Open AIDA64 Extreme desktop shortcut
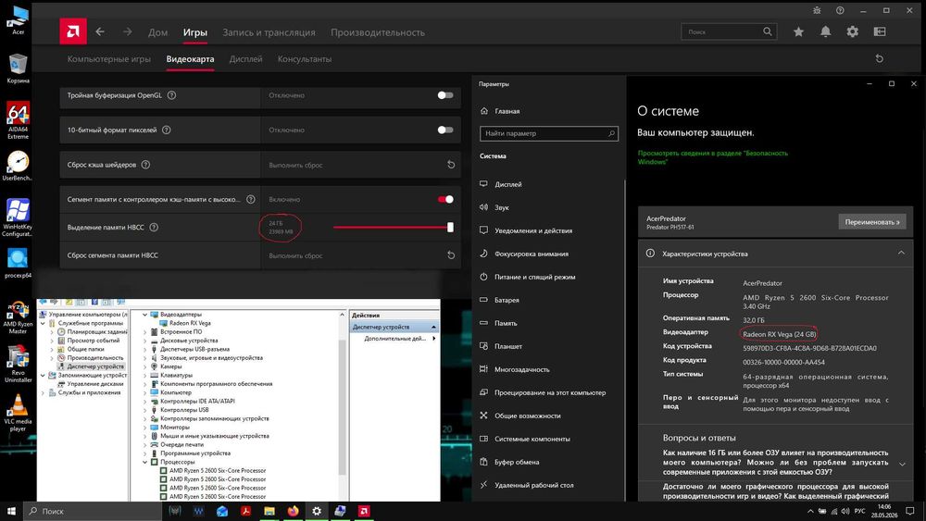This screenshot has width=926, height=521. [x=18, y=120]
